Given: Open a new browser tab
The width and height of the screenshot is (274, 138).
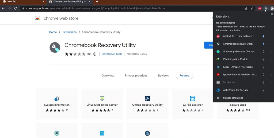Looking at the screenshot, I should coord(97,2).
